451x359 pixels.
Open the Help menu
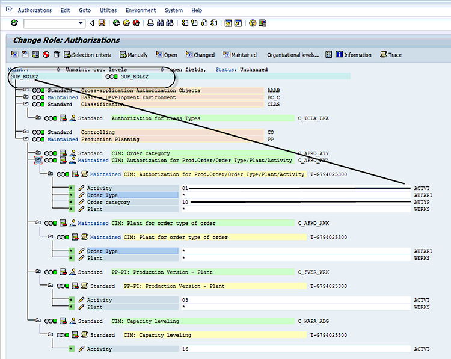tap(197, 10)
